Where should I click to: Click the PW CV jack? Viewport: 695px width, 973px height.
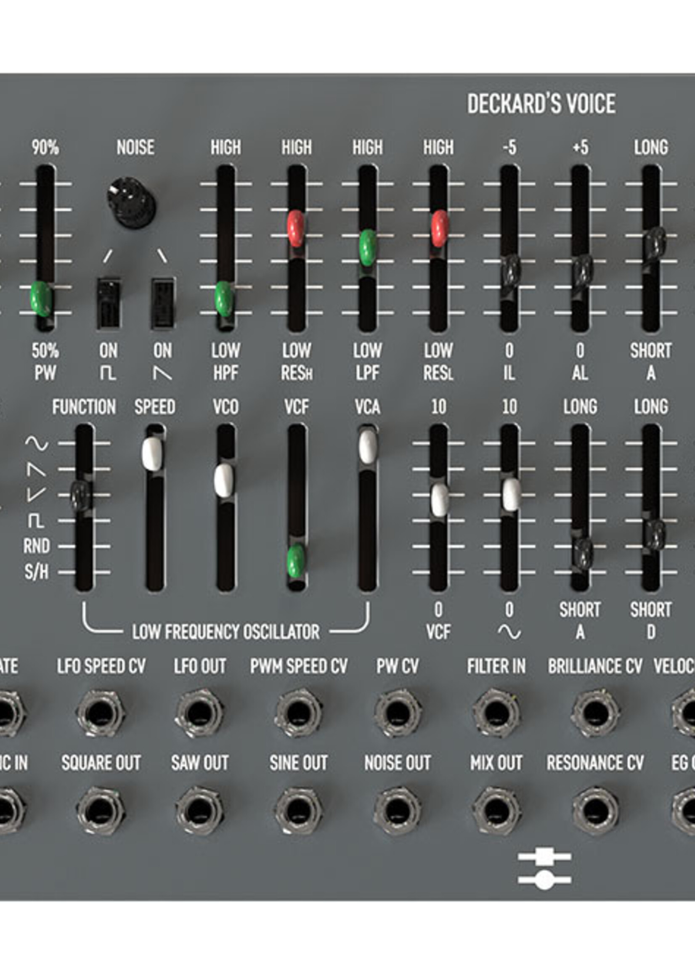[398, 713]
